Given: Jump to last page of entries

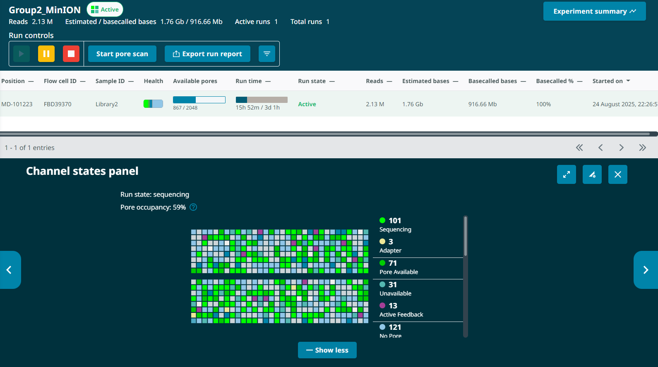Looking at the screenshot, I should click(642, 148).
